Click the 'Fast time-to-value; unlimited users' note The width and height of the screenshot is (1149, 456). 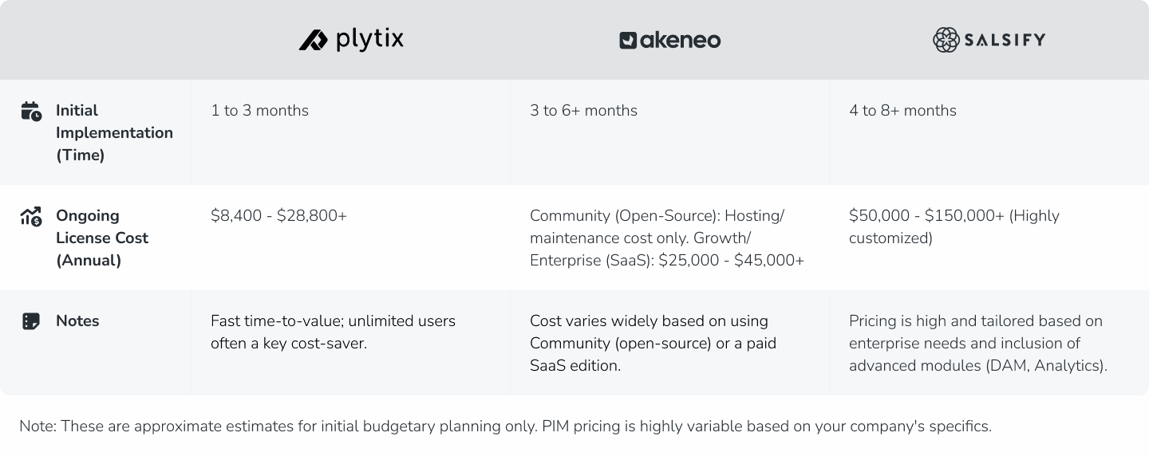coord(333,332)
